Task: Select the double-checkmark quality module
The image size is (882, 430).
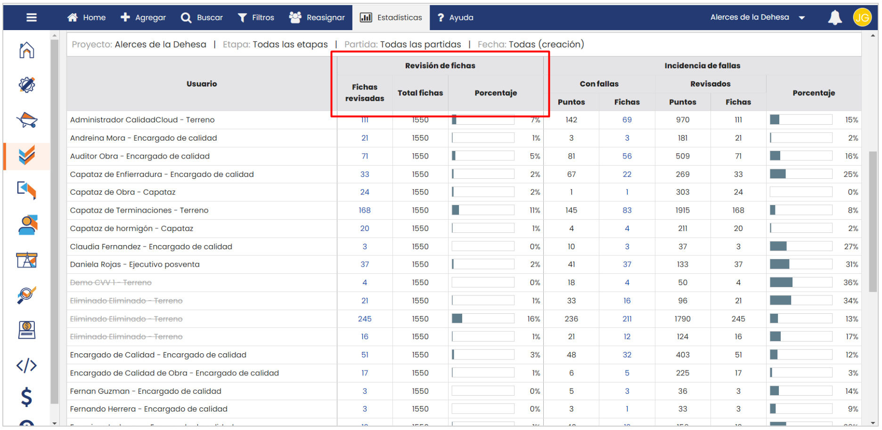Action: (27, 155)
